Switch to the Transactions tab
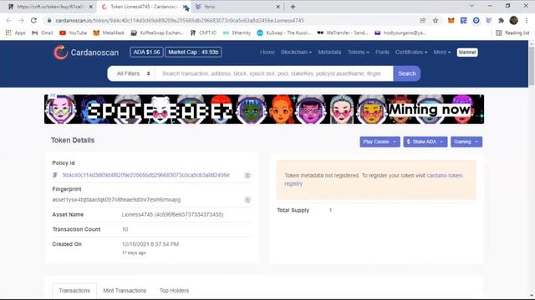 pyautogui.click(x=74, y=291)
